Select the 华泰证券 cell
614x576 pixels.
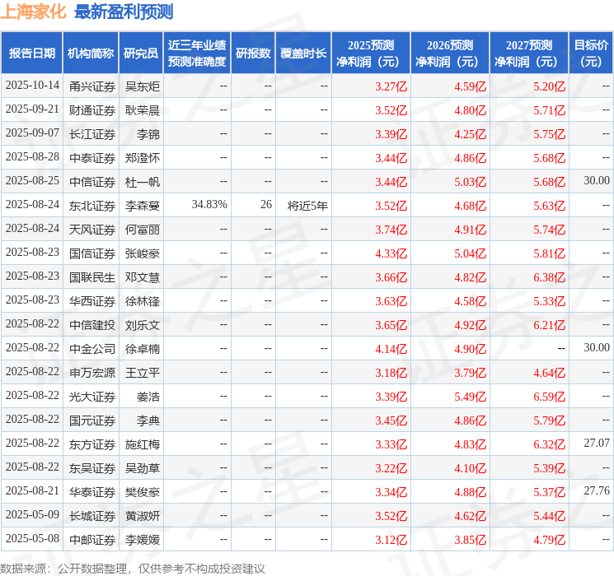[92, 492]
